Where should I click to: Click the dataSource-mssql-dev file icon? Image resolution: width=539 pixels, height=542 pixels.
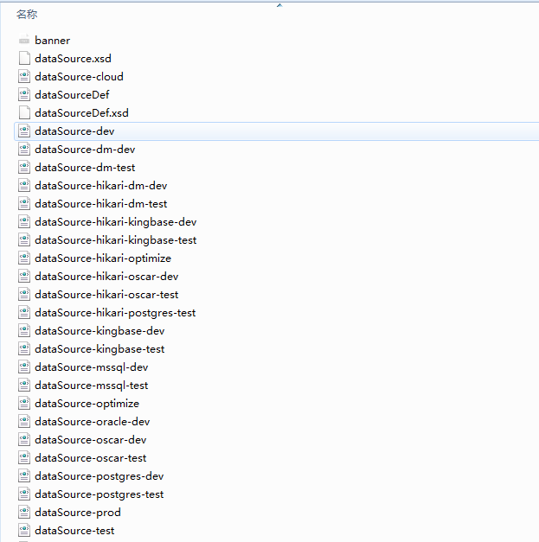tap(24, 367)
